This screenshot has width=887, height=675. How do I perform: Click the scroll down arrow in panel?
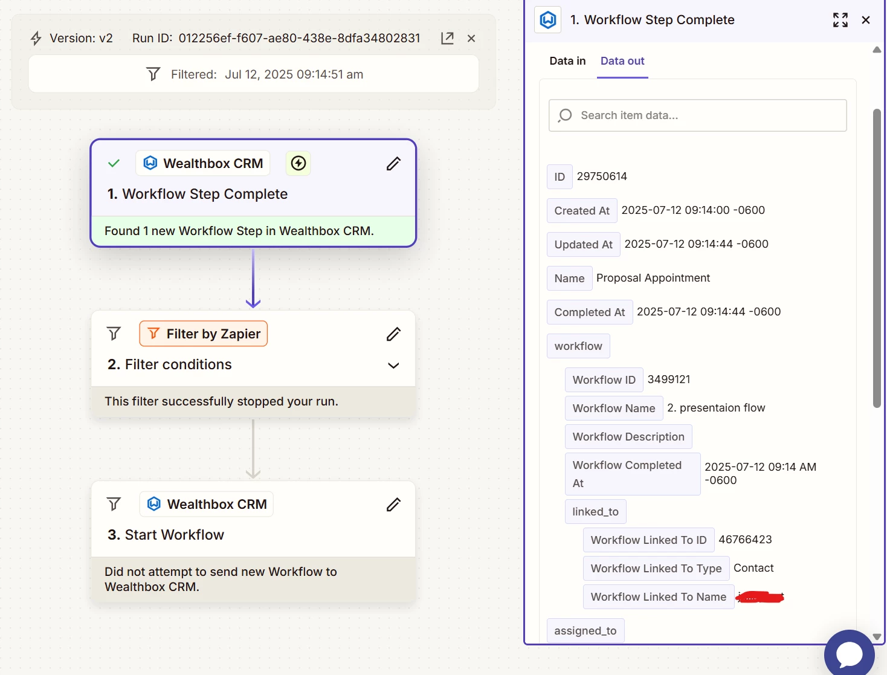(x=877, y=636)
